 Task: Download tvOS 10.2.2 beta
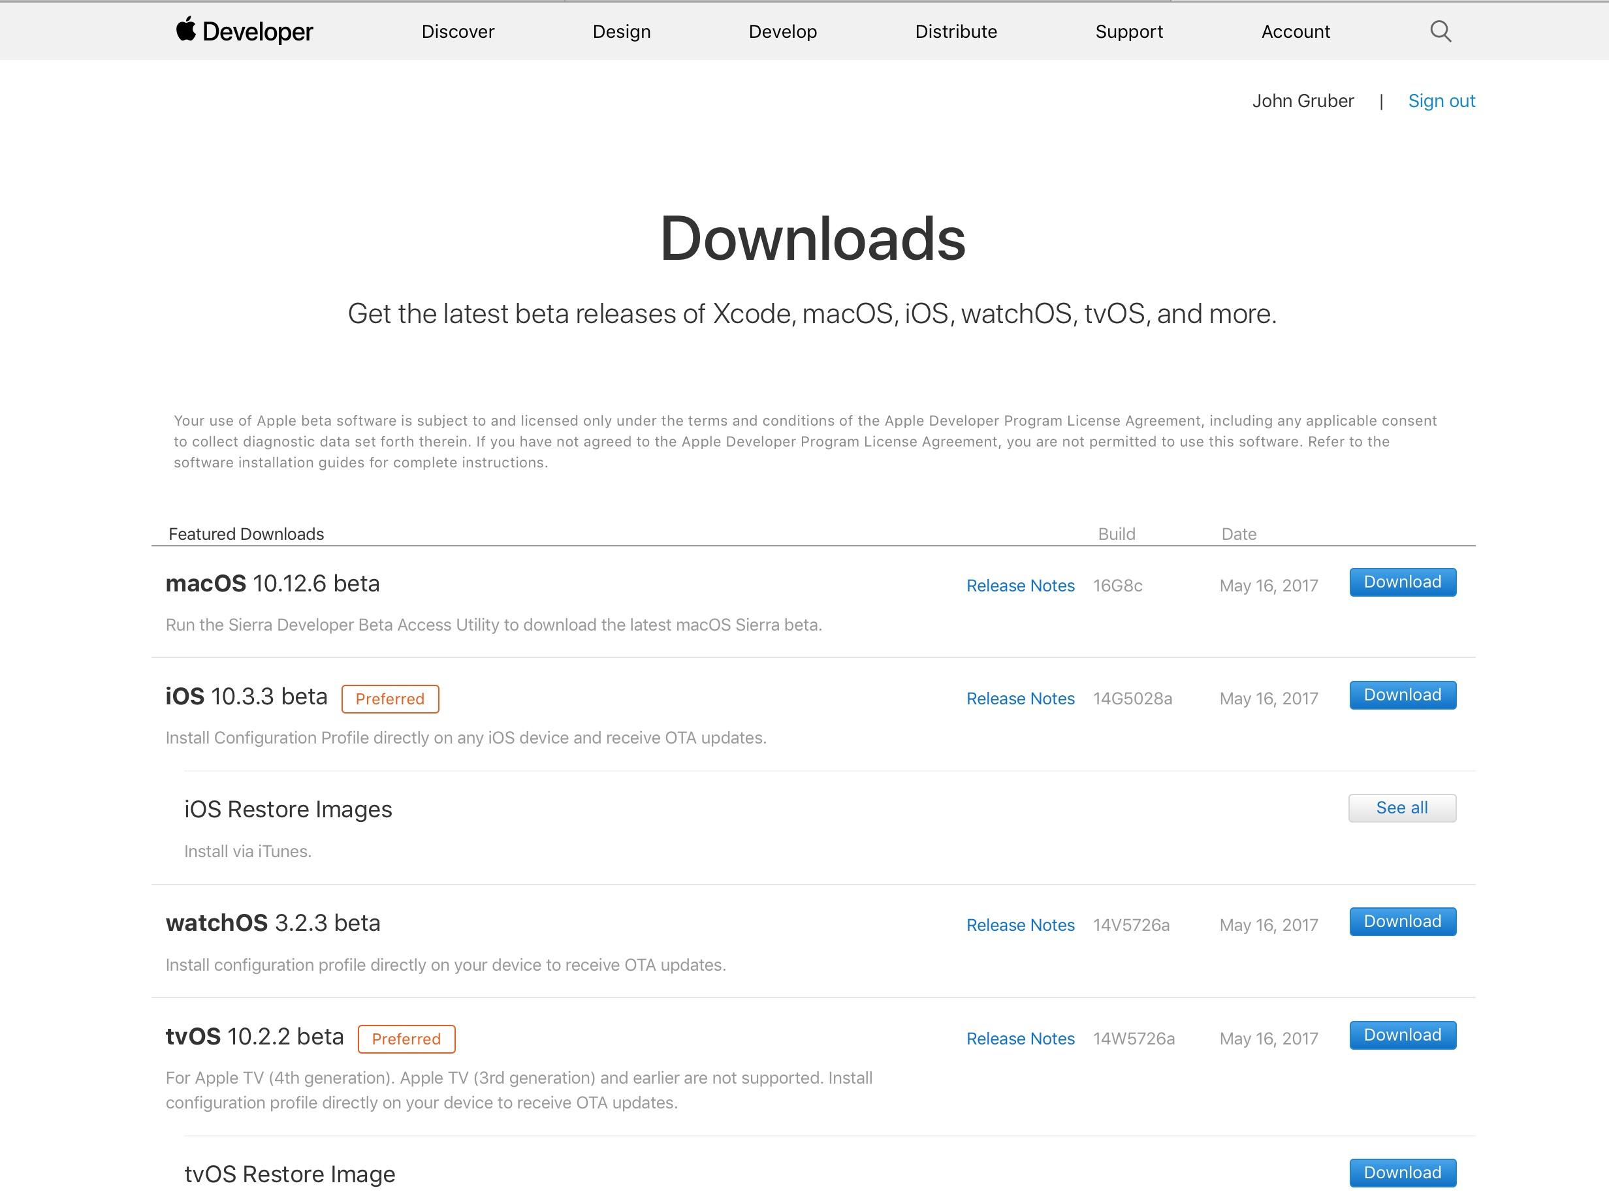(x=1402, y=1035)
